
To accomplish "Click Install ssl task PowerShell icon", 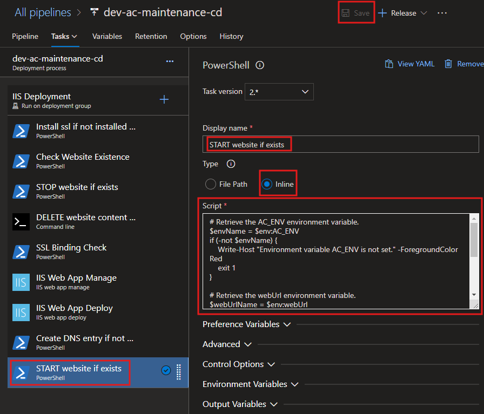I will click(x=21, y=131).
